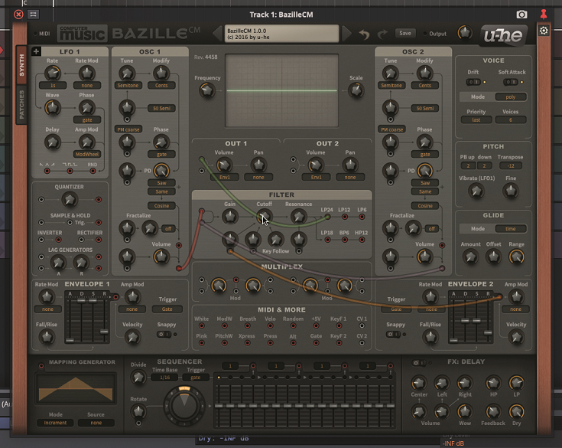Open LFO 1 Amp Mod ModWheel selector
Image resolution: width=562 pixels, height=448 pixels.
tap(87, 155)
